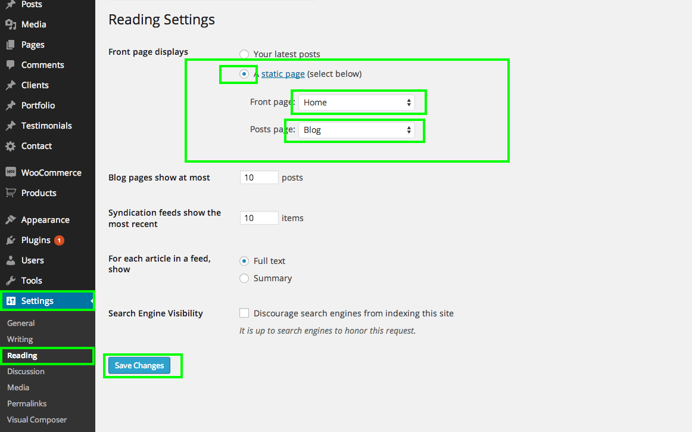This screenshot has height=432, width=692.
Task: Click the 'Blog pages show at most' number field
Action: [x=259, y=177]
